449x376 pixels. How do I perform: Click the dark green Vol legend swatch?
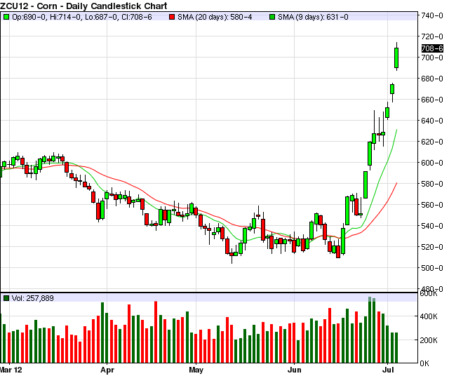click(x=6, y=298)
